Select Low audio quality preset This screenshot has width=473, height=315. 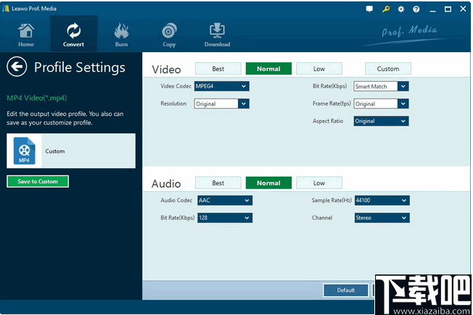click(x=319, y=182)
